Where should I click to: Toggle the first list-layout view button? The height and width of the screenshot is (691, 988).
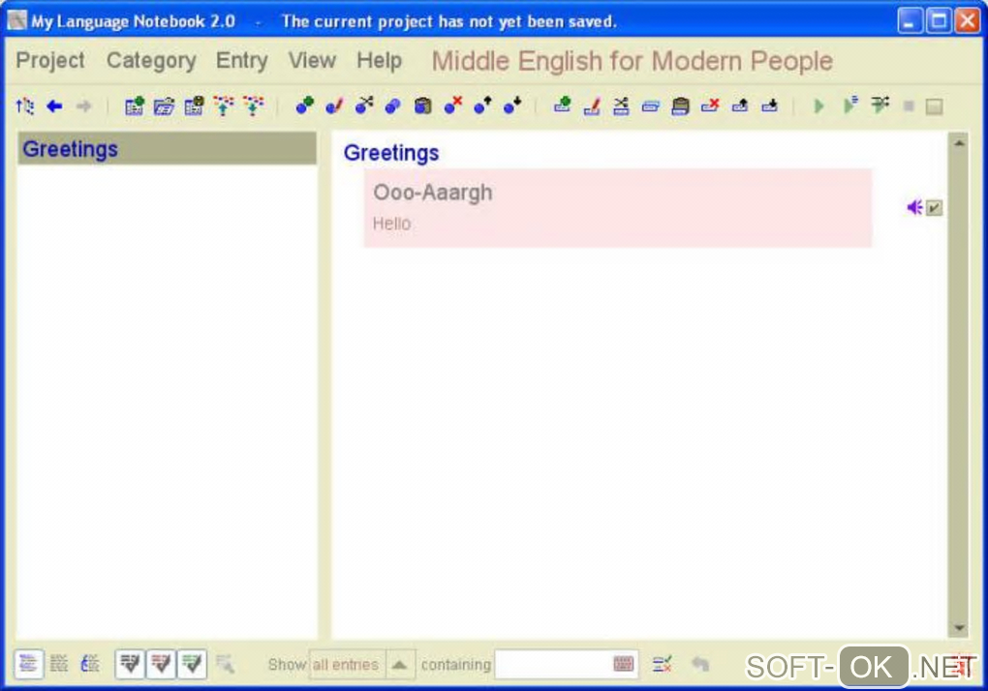[x=28, y=664]
